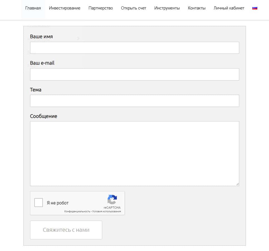Screen dimensions: 269x251
Task: Open the Инструменты navigation menu
Action: coord(167,8)
